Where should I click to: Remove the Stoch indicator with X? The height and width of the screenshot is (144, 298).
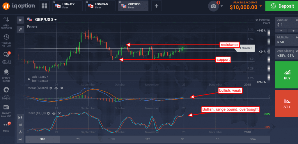59,113
